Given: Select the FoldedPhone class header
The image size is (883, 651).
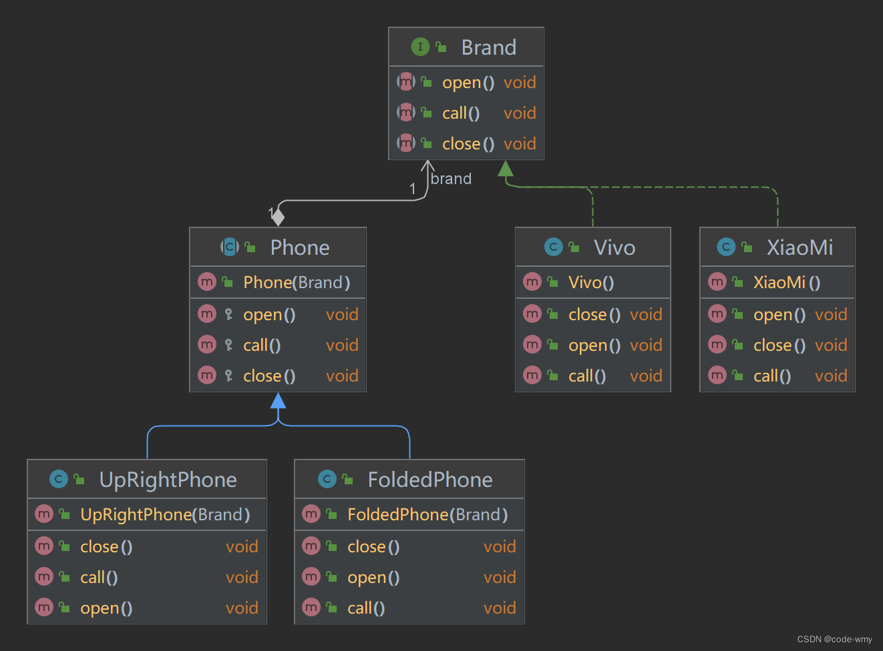Looking at the screenshot, I should pyautogui.click(x=409, y=479).
